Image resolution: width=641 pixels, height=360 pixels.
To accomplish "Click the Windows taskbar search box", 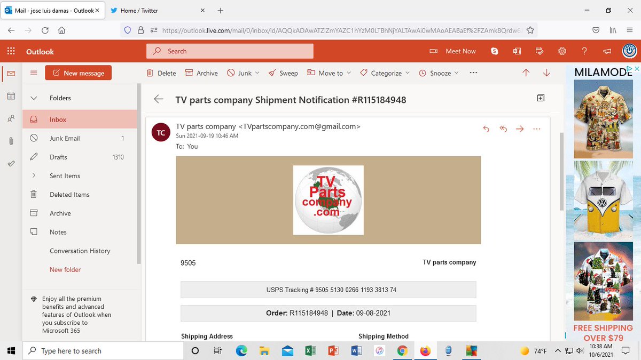I will [102, 350].
